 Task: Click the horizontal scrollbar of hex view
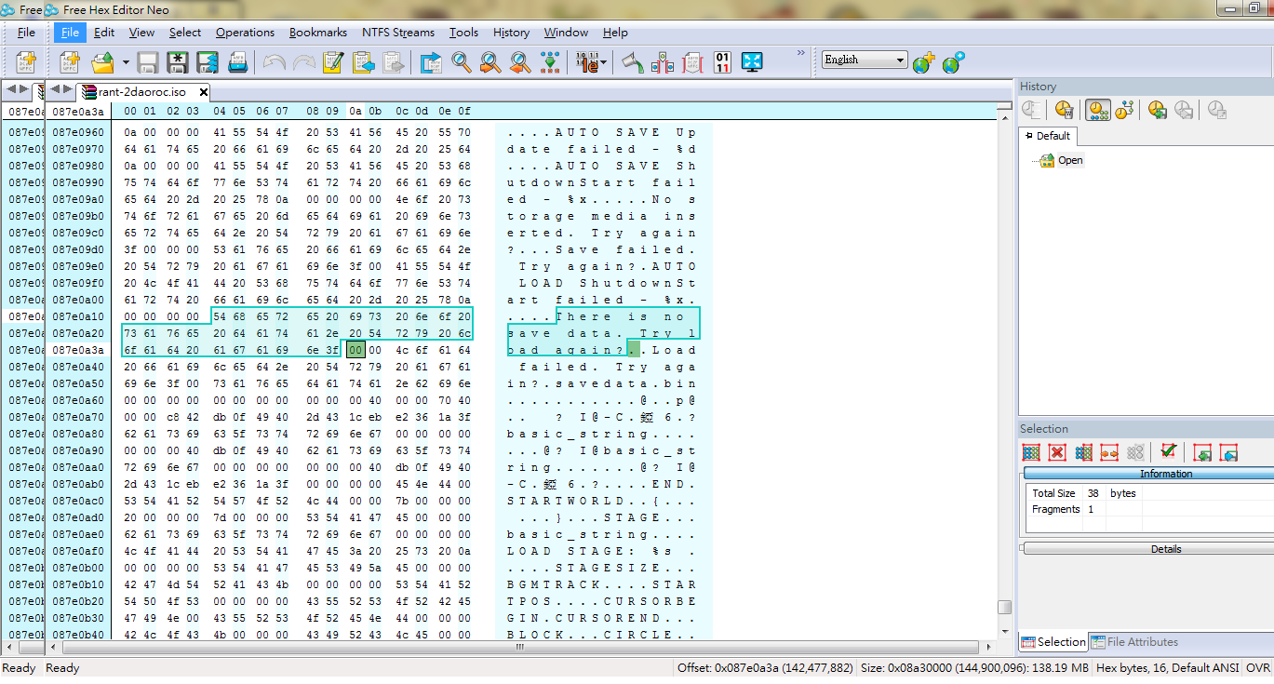tap(521, 647)
